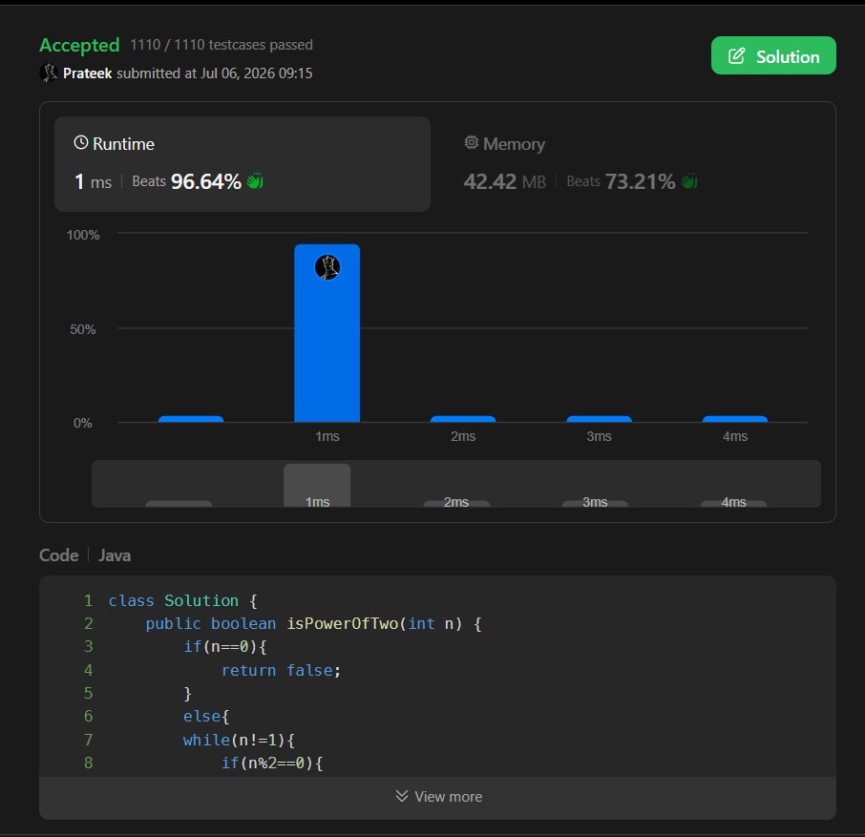Click the unlabeled leftmost bar in chart
Screen dimensions: 865x837
pos(191,419)
